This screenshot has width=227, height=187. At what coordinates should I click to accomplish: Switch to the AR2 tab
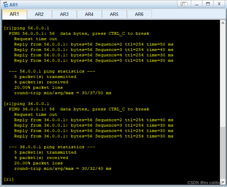39,14
